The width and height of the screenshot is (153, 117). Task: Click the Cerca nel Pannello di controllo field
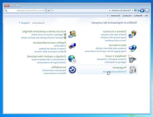coord(25,11)
